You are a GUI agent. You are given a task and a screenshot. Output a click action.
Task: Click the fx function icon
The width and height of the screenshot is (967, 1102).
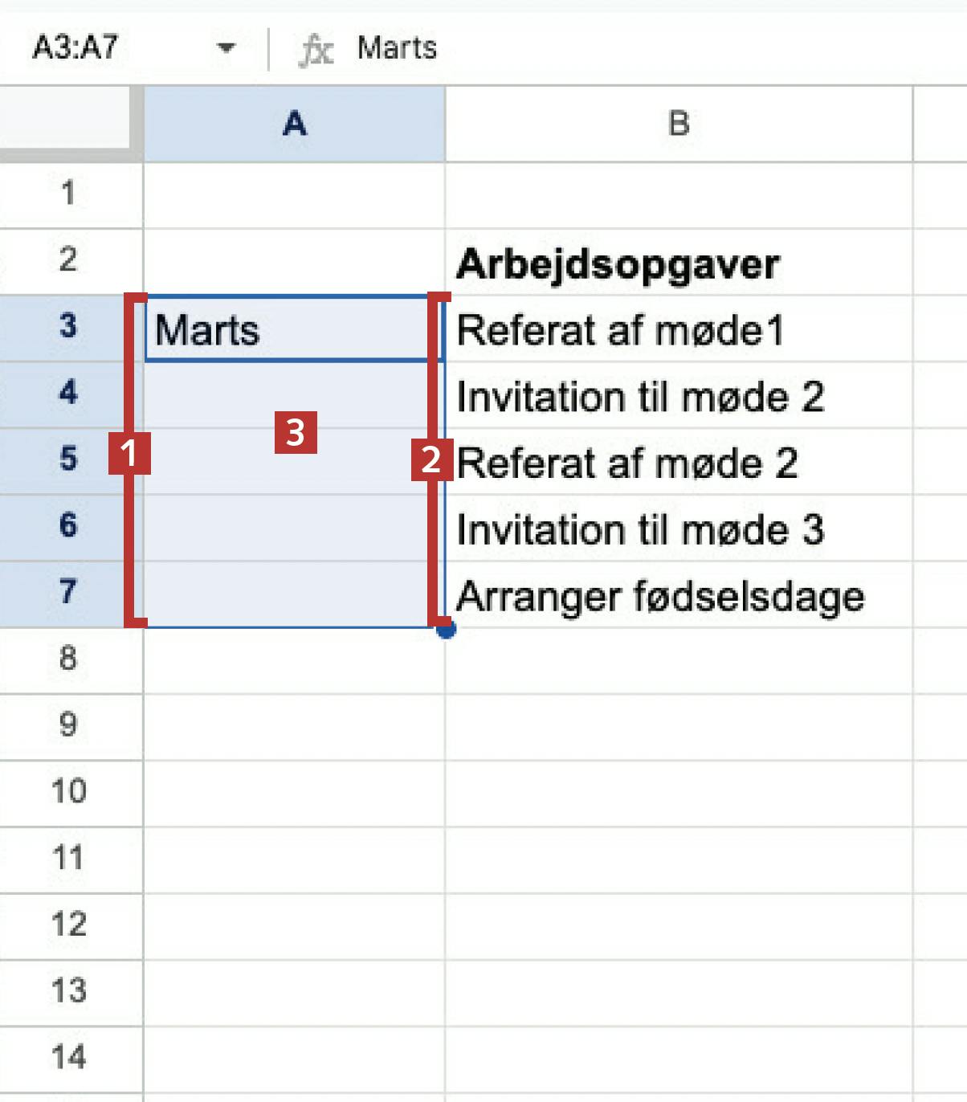(x=315, y=50)
